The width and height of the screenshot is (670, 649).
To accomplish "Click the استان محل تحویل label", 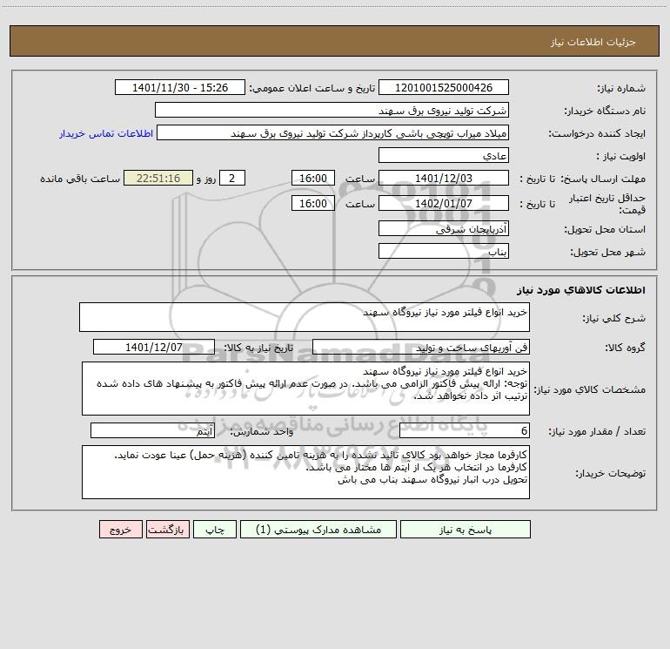I will pos(605,229).
